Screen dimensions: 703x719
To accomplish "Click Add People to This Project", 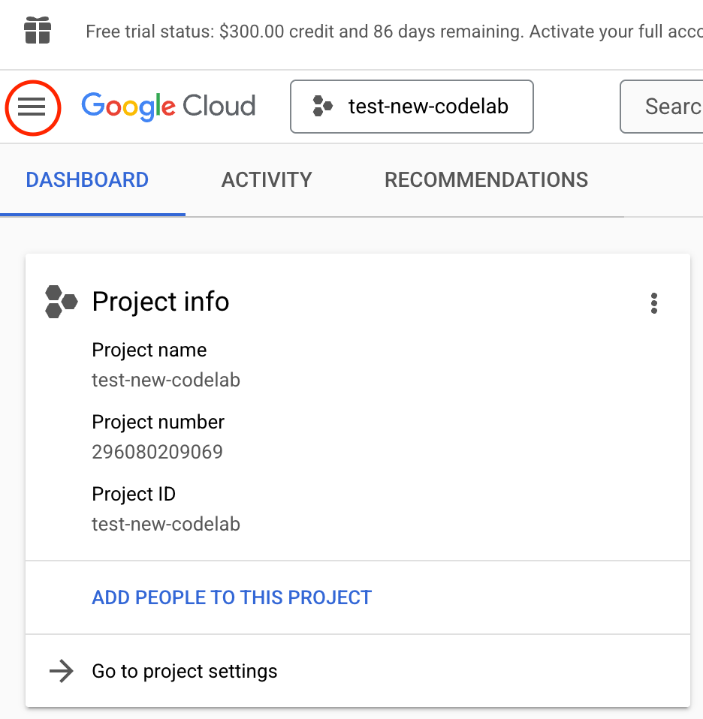I will pos(231,597).
